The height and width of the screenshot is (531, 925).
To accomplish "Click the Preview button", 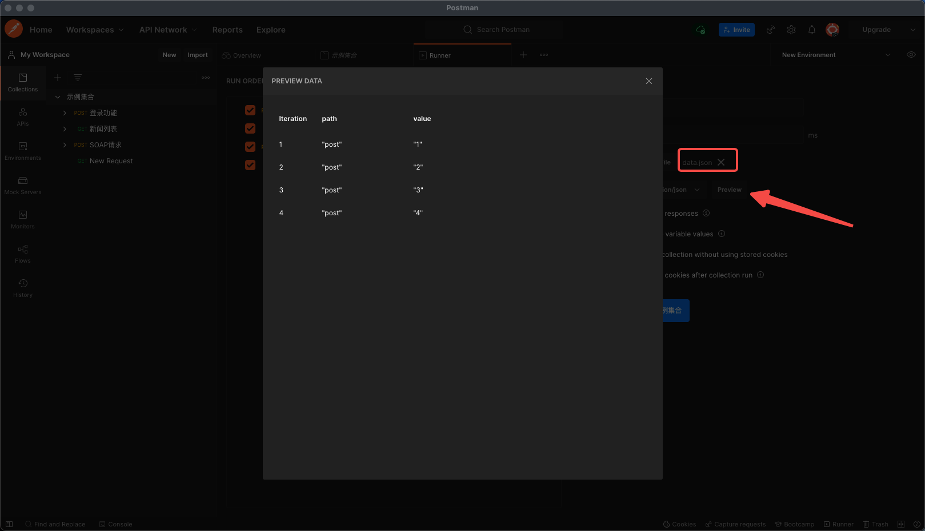I will tap(729, 190).
